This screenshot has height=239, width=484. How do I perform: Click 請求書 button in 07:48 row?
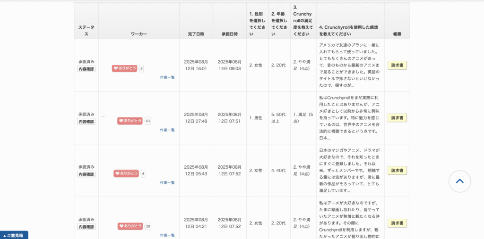[397, 118]
